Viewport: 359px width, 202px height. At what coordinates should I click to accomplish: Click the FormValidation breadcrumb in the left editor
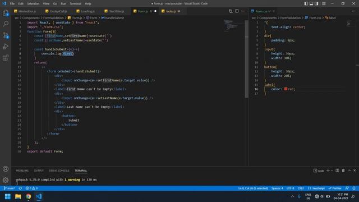tap(53, 18)
